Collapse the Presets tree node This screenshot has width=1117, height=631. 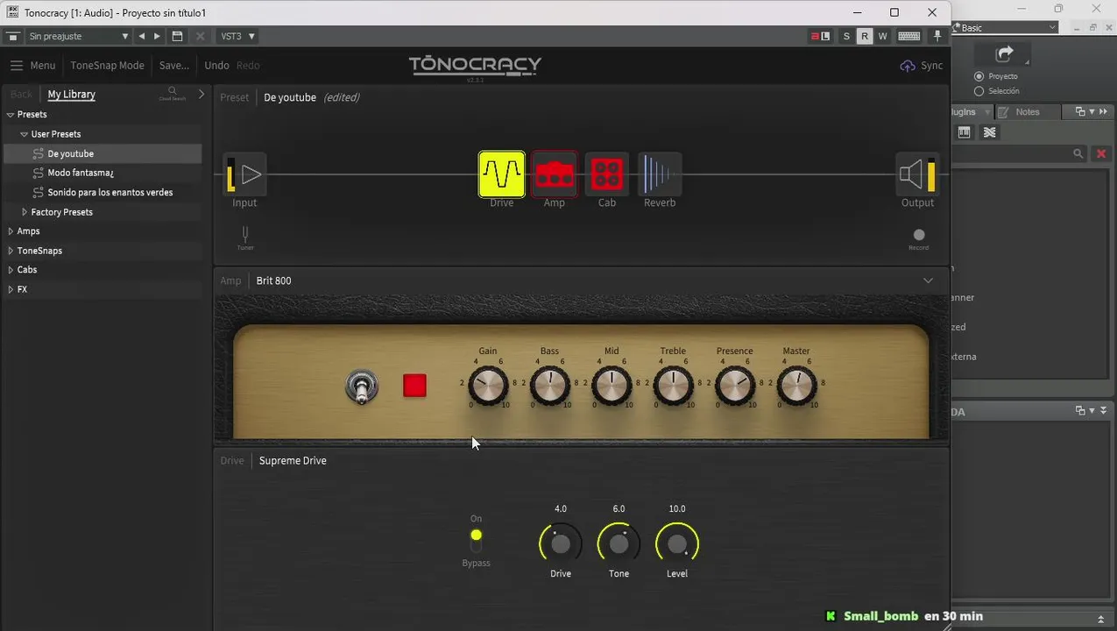click(11, 115)
